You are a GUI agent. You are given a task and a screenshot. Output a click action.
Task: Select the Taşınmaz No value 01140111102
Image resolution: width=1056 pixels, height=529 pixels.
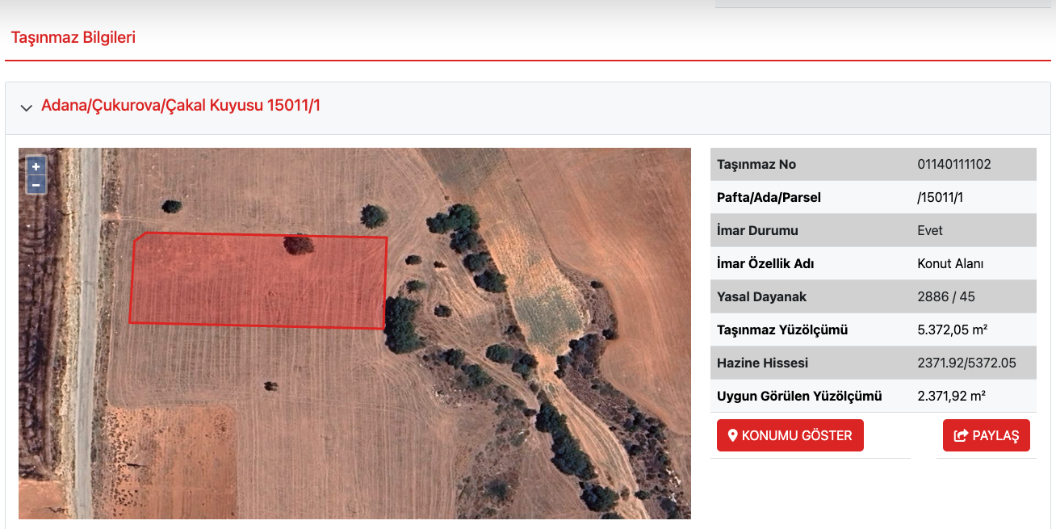(x=954, y=164)
